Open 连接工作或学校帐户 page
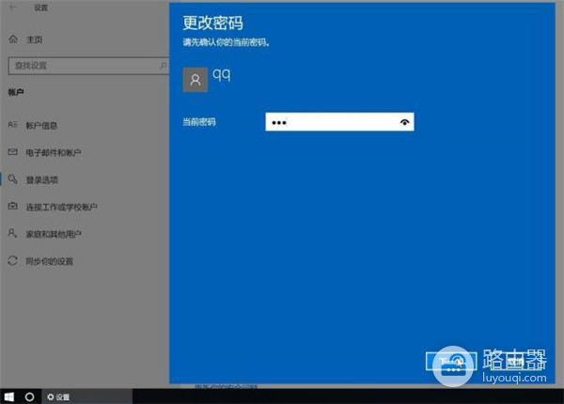564x404 pixels. point(61,207)
